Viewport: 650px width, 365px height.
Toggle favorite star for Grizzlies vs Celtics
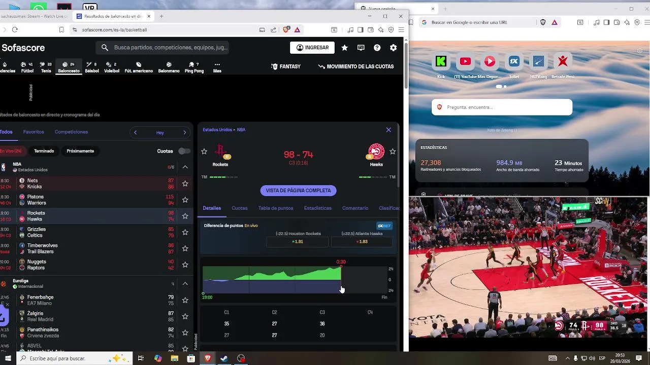[185, 232]
